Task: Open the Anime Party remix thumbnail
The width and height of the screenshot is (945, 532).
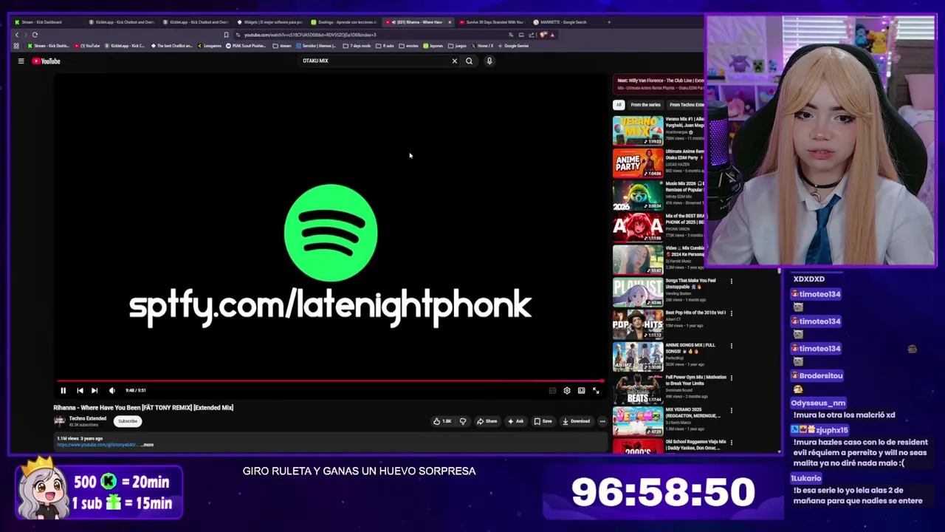Action: pyautogui.click(x=638, y=163)
